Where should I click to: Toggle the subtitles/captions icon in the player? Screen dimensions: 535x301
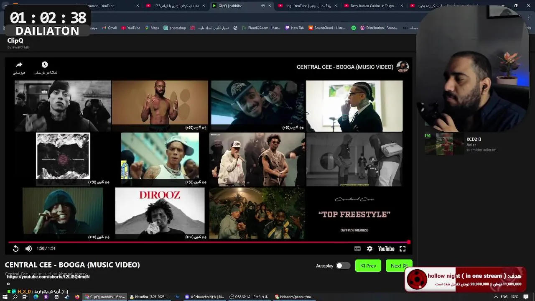pyautogui.click(x=357, y=249)
